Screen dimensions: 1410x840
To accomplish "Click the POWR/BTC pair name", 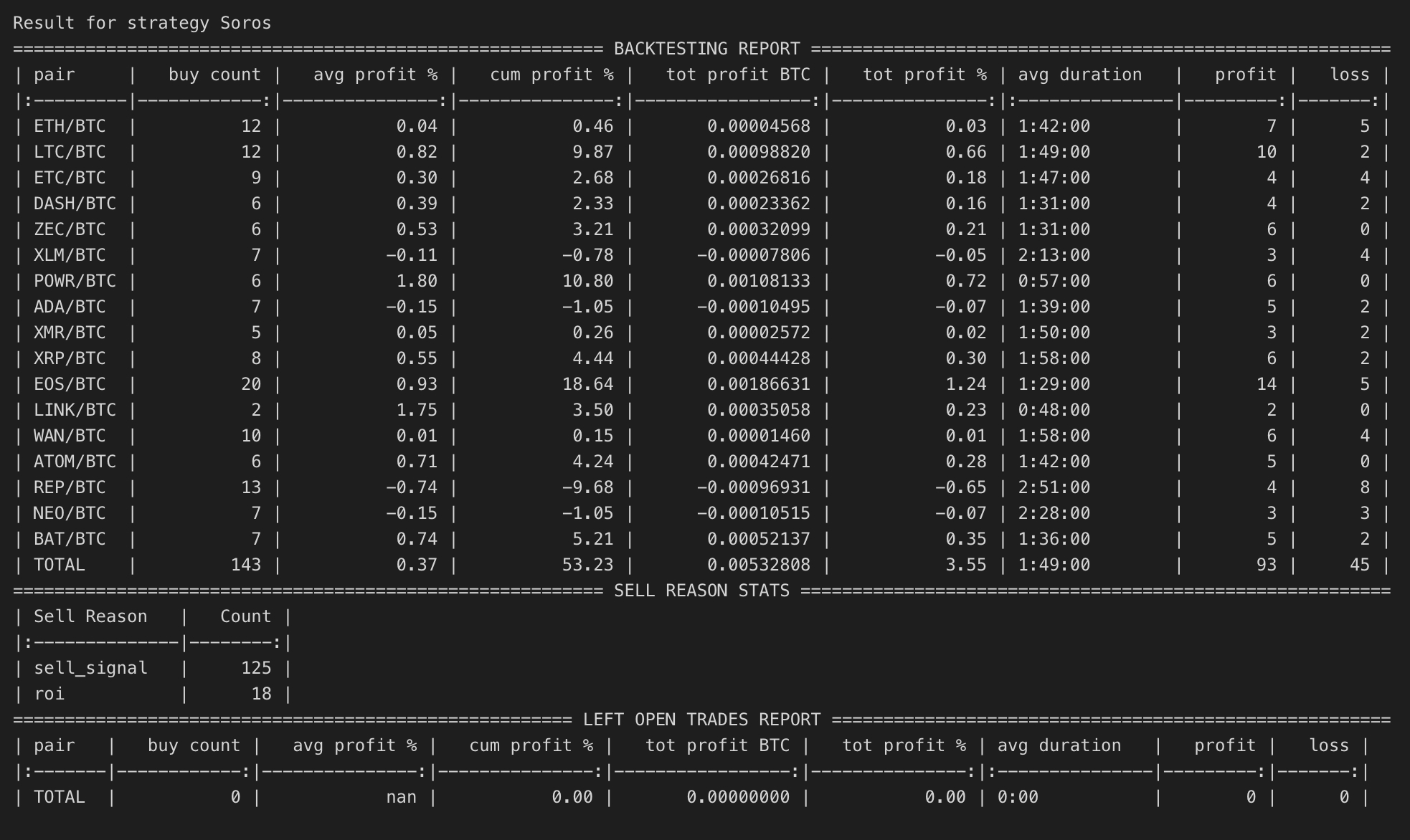I will pos(75,281).
